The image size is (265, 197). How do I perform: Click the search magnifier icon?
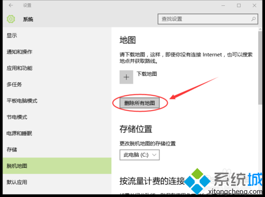pyautogui.click(x=253, y=19)
